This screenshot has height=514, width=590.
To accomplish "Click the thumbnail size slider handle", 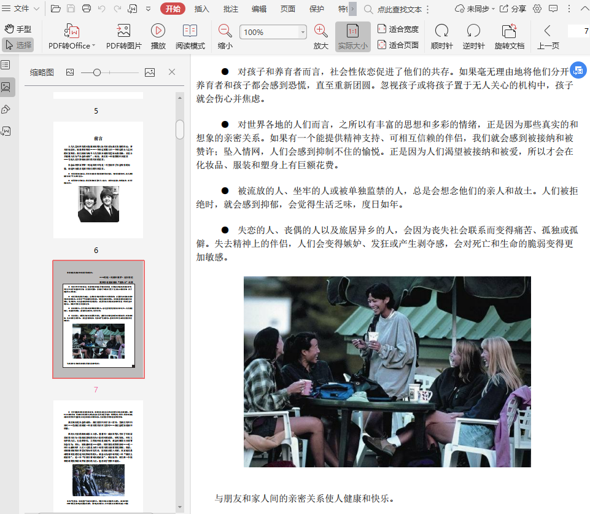I will (x=96, y=72).
